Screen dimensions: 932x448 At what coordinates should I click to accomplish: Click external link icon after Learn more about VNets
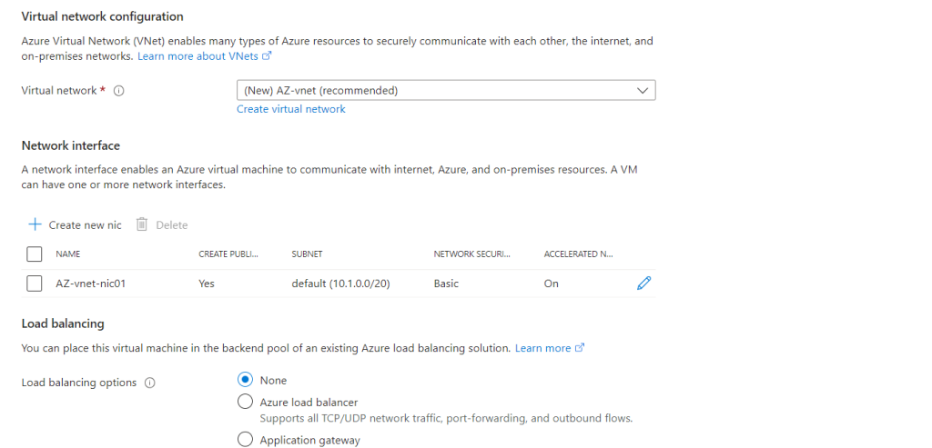point(267,56)
